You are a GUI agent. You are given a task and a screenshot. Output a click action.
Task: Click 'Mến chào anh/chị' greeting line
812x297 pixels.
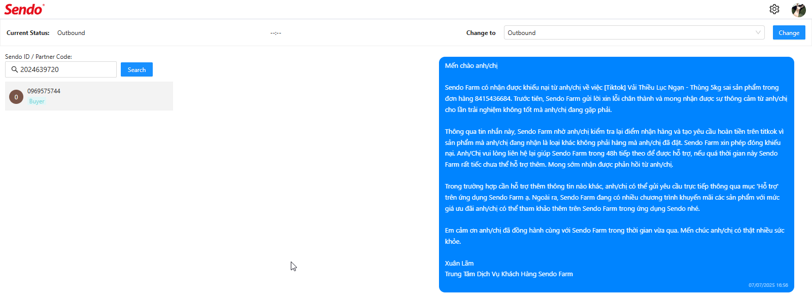[471, 66]
